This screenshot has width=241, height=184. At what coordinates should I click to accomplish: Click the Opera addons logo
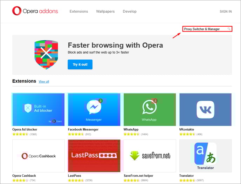tap(35, 11)
